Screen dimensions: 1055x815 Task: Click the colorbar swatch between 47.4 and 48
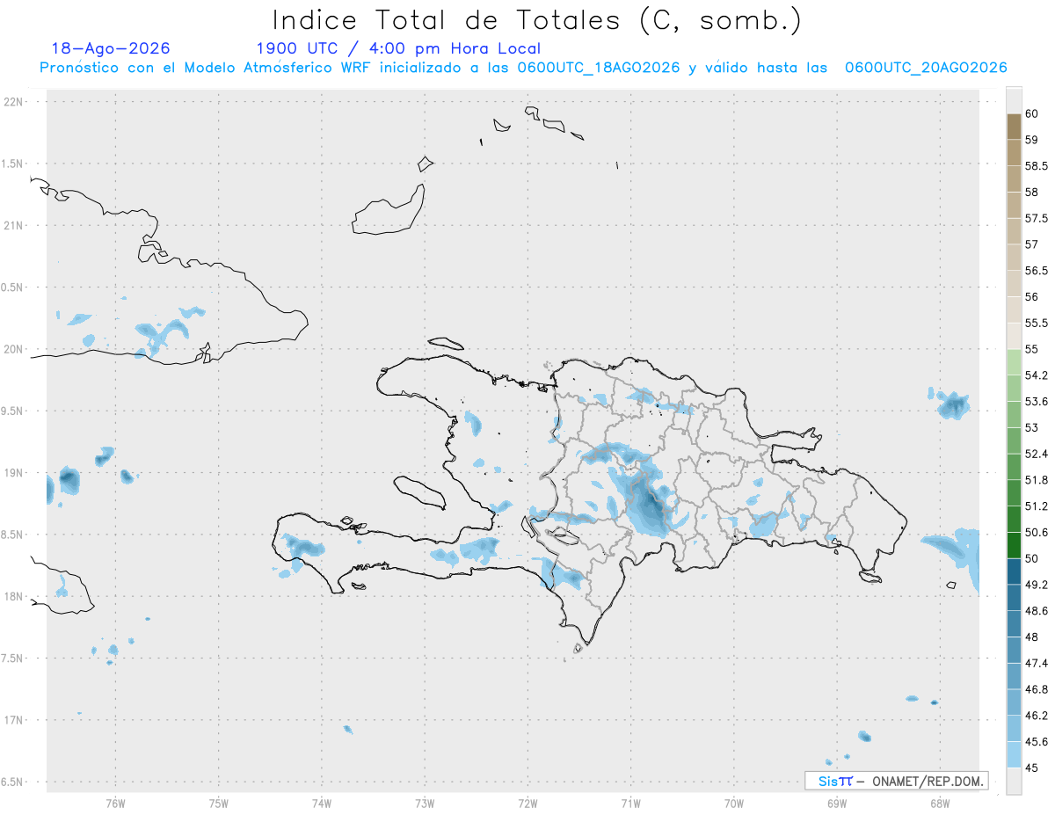(1014, 651)
